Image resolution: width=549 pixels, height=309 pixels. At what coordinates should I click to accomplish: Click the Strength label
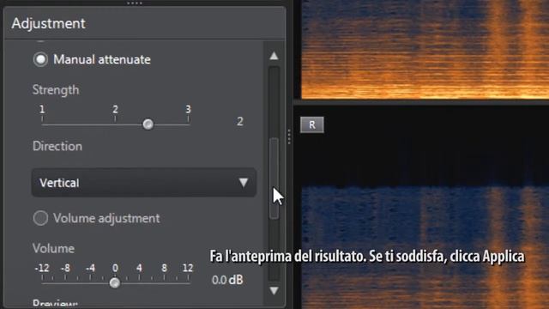pyautogui.click(x=56, y=90)
